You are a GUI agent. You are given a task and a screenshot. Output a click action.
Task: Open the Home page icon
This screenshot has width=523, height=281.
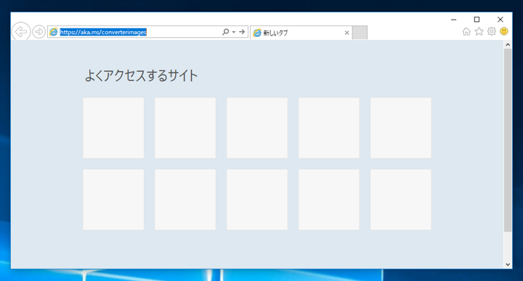[466, 32]
